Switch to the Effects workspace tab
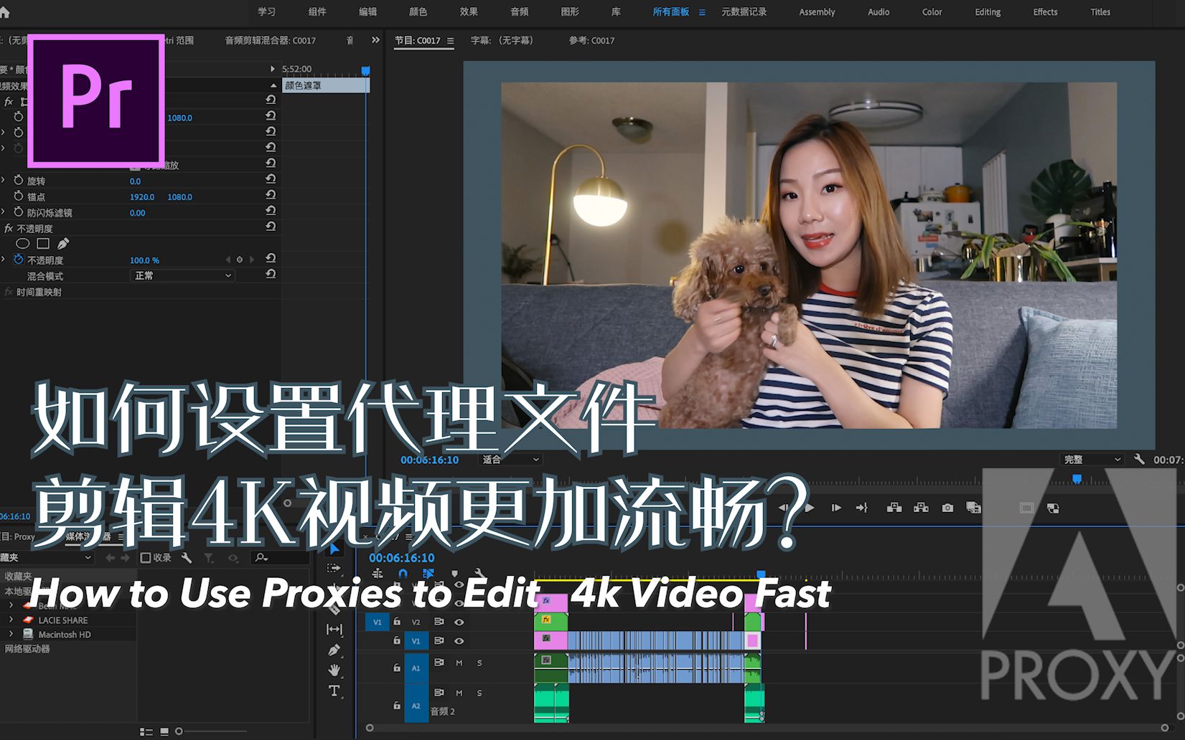The image size is (1185, 740). [x=1044, y=11]
